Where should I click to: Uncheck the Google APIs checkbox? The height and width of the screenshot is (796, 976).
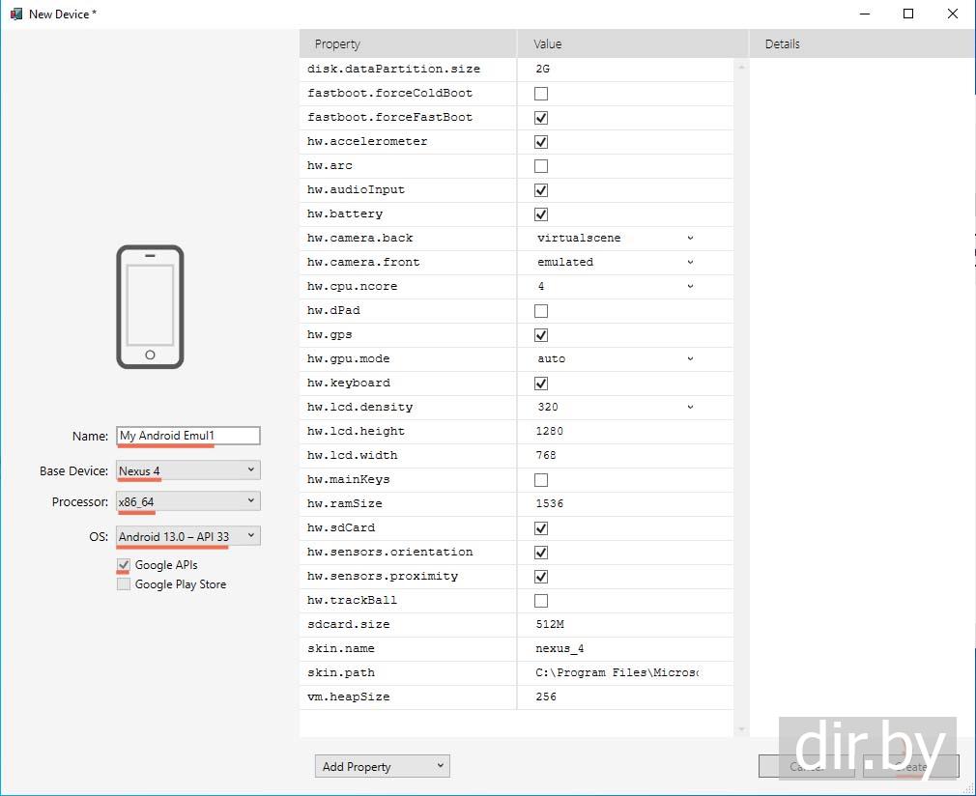pyautogui.click(x=124, y=565)
